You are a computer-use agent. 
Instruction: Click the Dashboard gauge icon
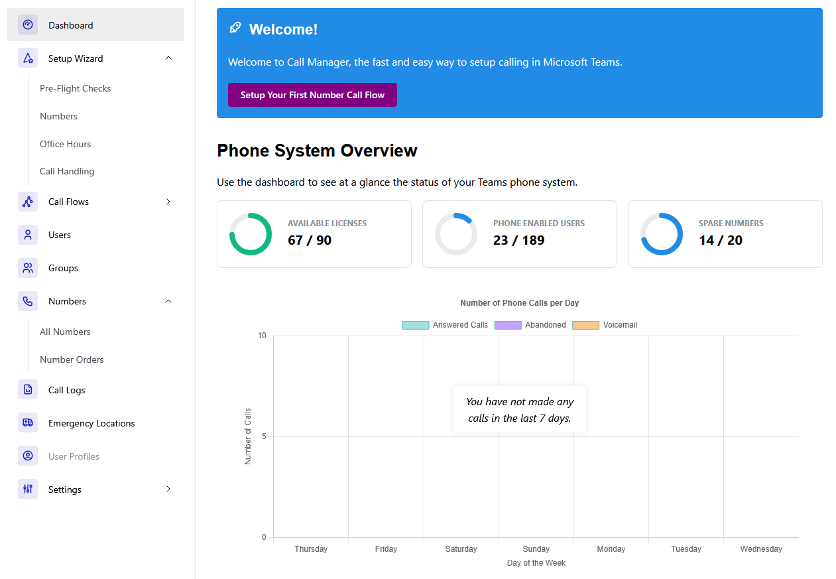(28, 25)
